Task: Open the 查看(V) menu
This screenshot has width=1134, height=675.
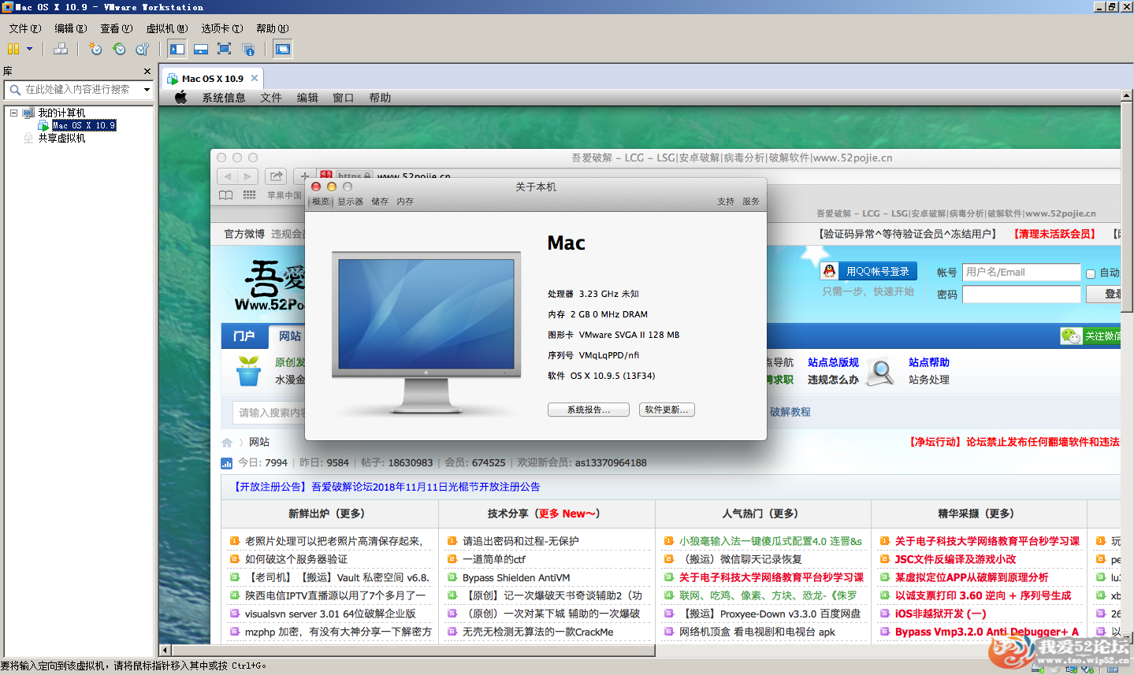Action: click(x=116, y=28)
